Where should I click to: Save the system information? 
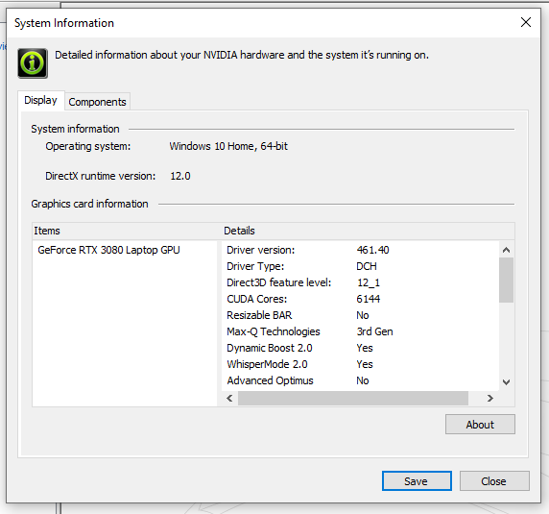(417, 481)
